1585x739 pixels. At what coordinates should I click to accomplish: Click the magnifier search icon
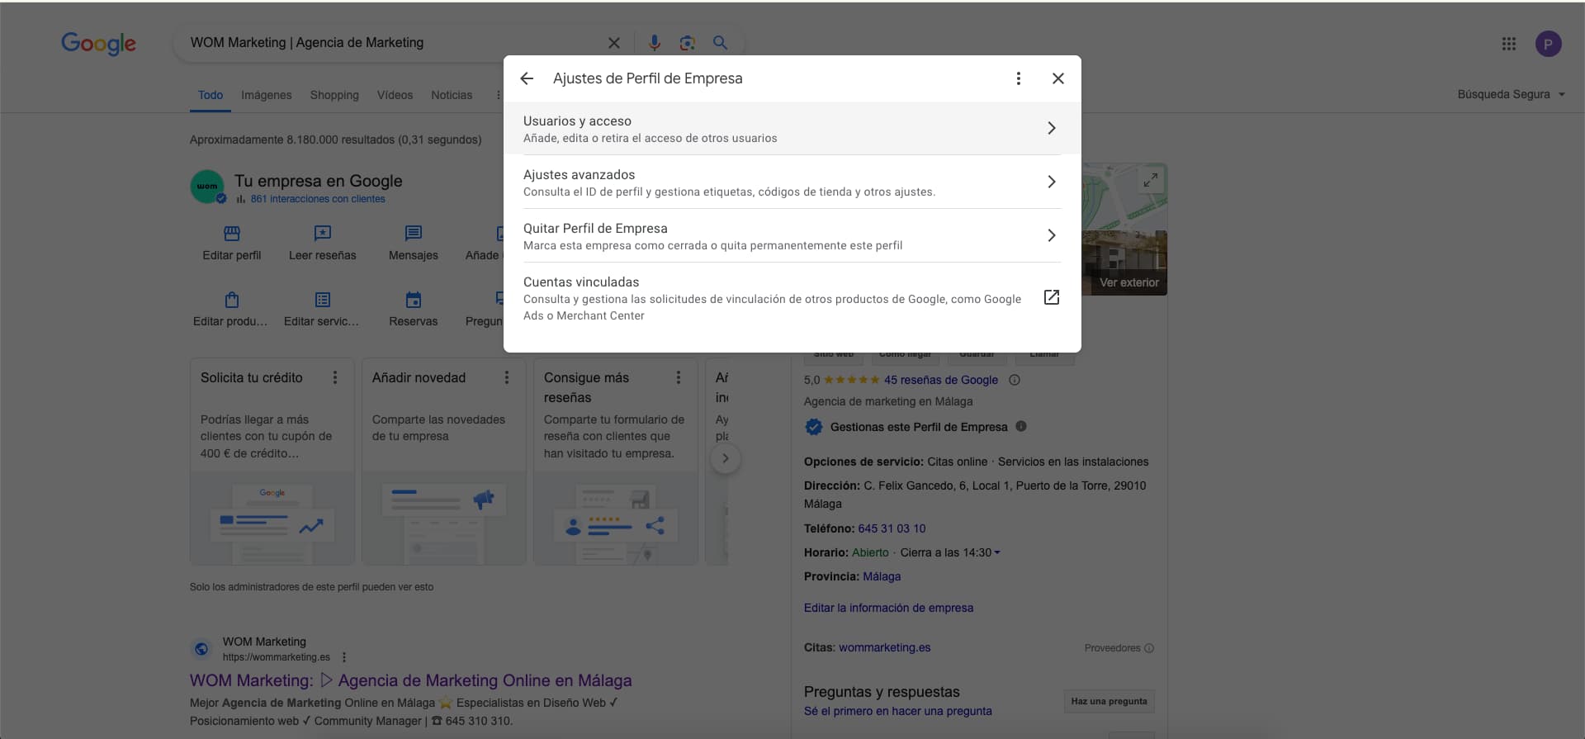click(x=720, y=43)
